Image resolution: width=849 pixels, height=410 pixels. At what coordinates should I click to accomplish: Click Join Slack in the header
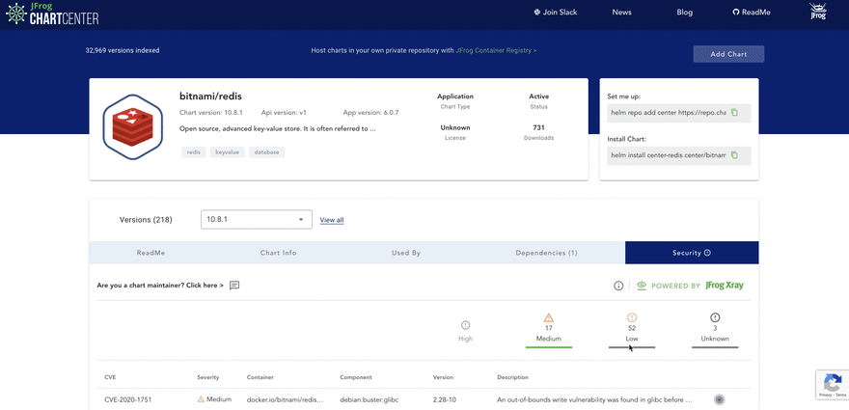[555, 13]
